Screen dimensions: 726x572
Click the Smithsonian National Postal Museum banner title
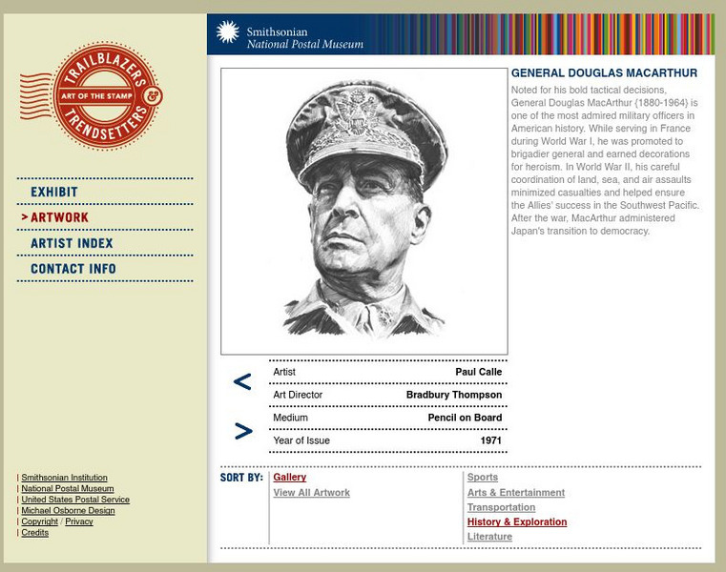[304, 38]
